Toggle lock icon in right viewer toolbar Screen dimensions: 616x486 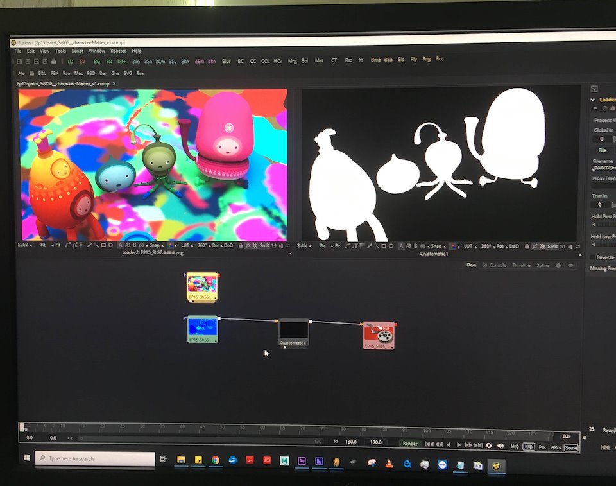527,247
